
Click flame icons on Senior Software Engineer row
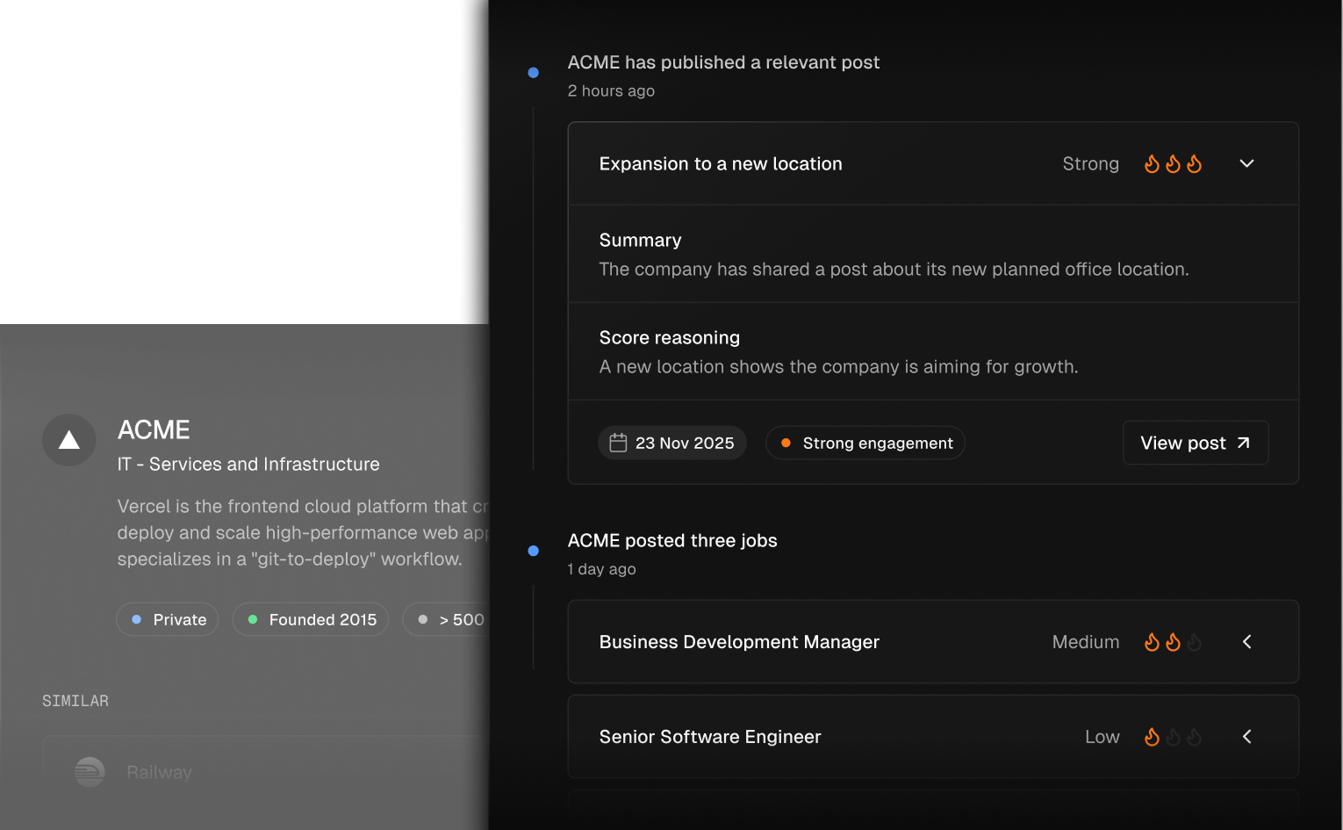pos(1174,737)
